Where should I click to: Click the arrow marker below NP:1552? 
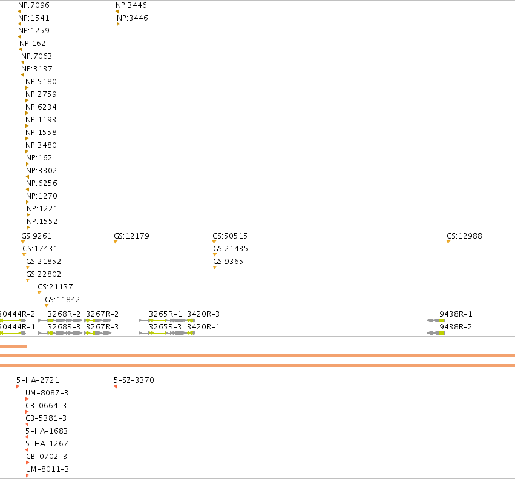pos(28,228)
